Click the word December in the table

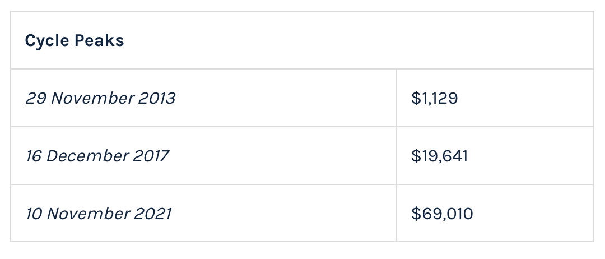click(87, 156)
